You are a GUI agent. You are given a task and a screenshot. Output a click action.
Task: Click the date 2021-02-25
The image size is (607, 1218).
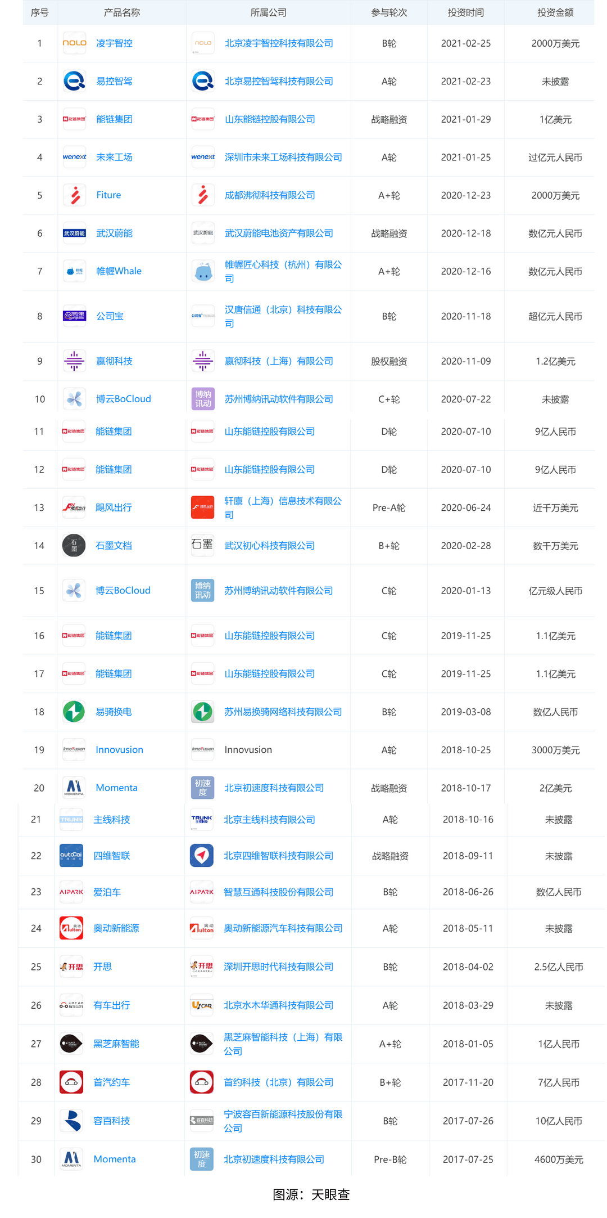[466, 43]
